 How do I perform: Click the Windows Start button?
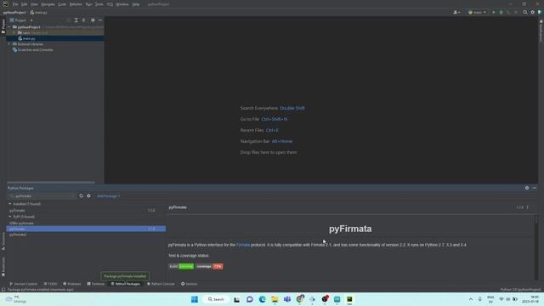195,299
